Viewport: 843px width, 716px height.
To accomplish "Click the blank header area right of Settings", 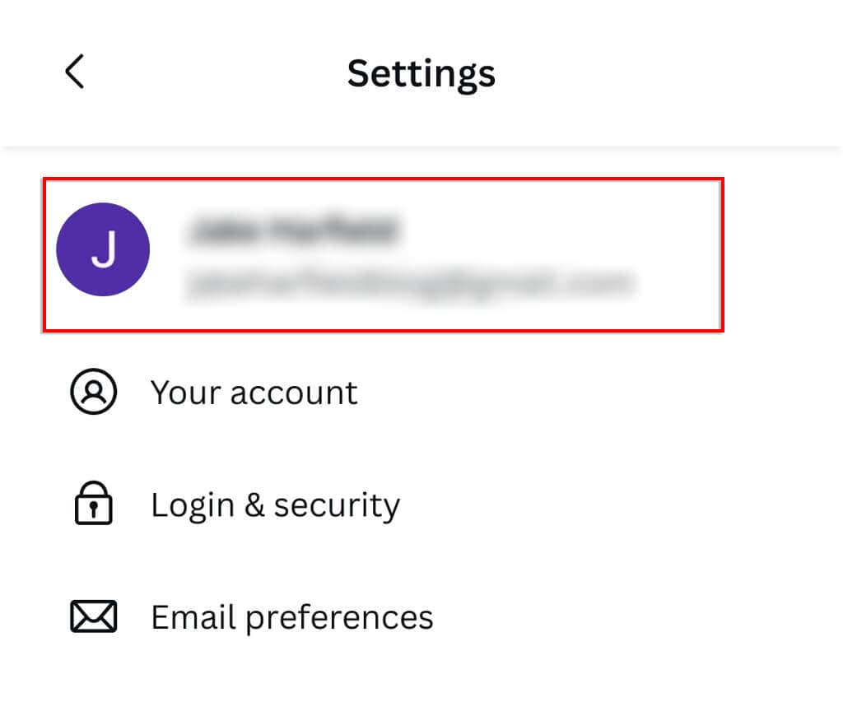I will [675, 72].
